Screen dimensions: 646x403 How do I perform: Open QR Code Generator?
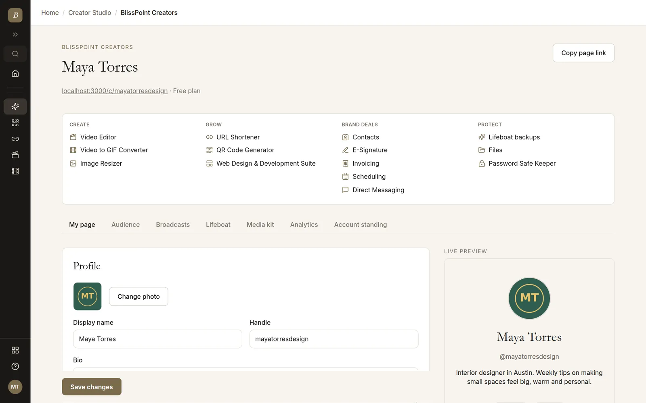tap(240, 150)
